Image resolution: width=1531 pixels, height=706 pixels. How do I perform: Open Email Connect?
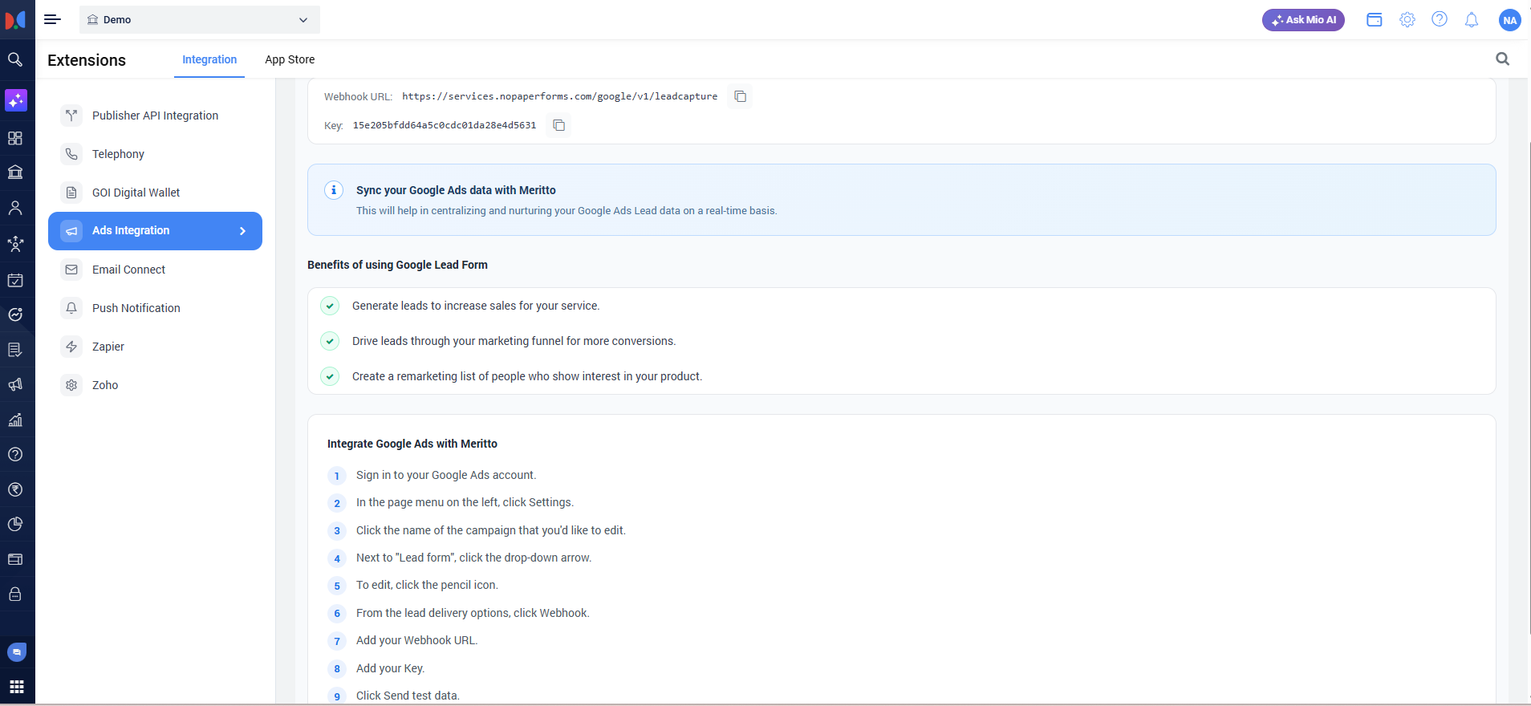pyautogui.click(x=155, y=270)
